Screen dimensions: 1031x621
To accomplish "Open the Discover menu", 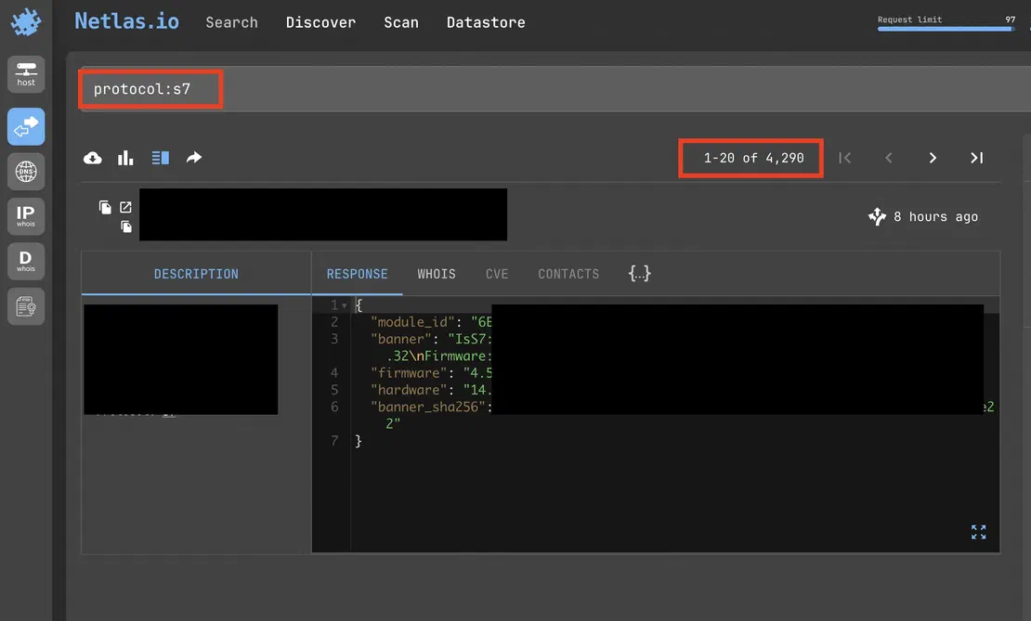I will click(320, 22).
